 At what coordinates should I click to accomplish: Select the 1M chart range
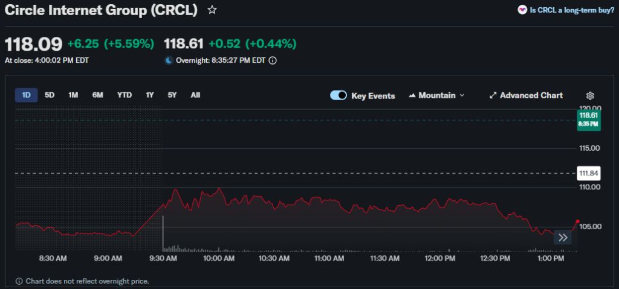(73, 95)
